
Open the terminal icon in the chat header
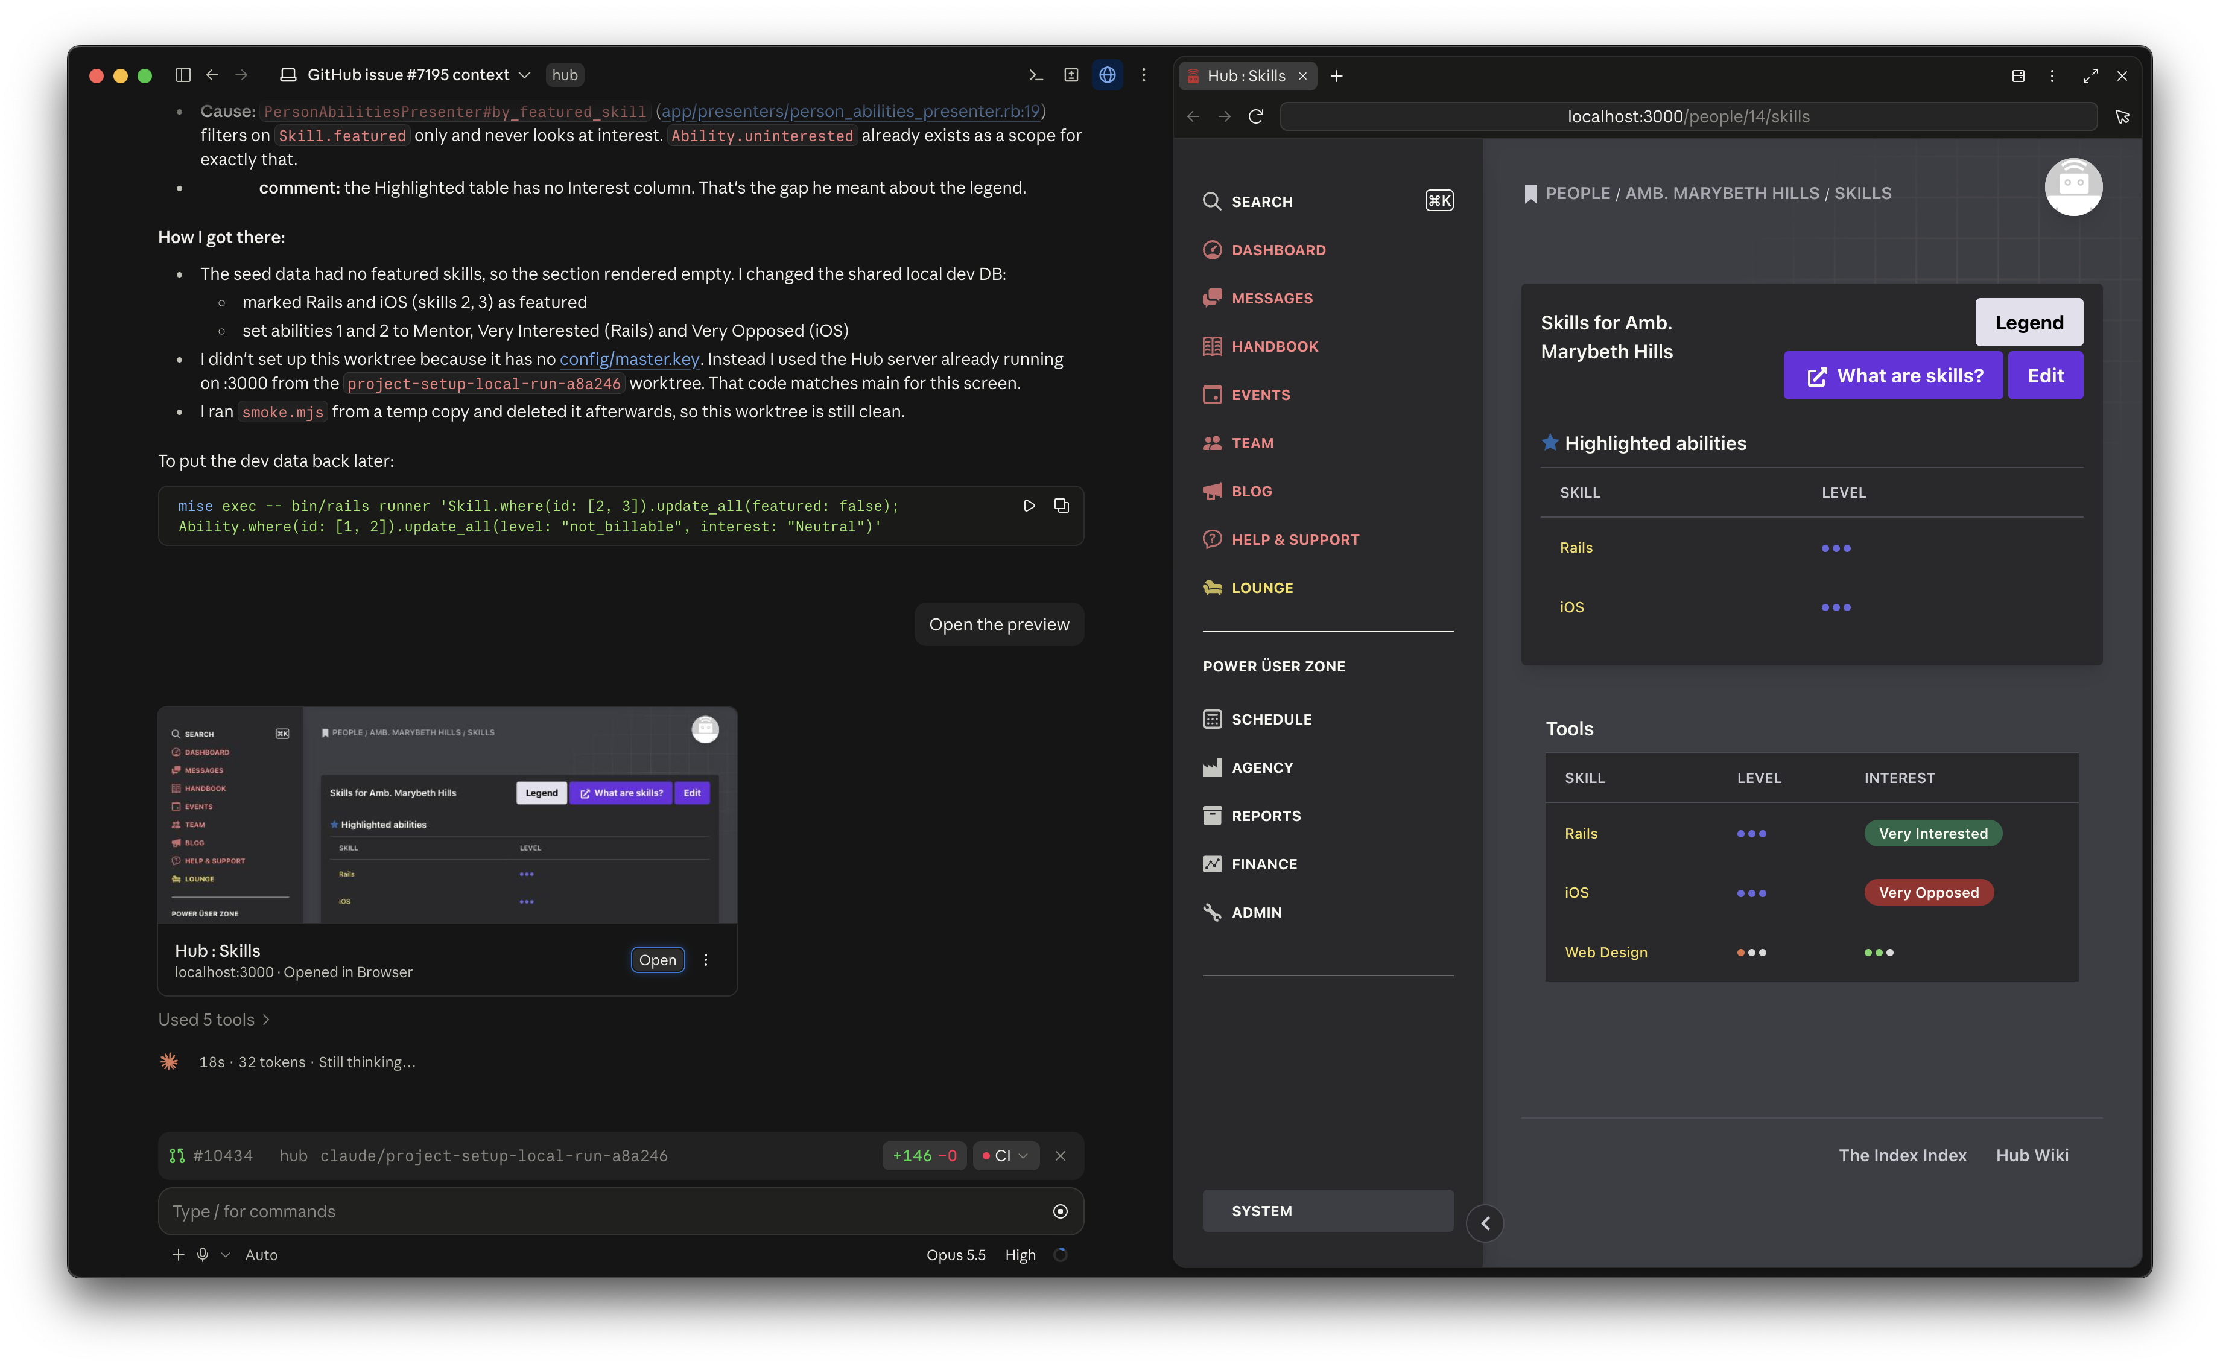point(1036,75)
